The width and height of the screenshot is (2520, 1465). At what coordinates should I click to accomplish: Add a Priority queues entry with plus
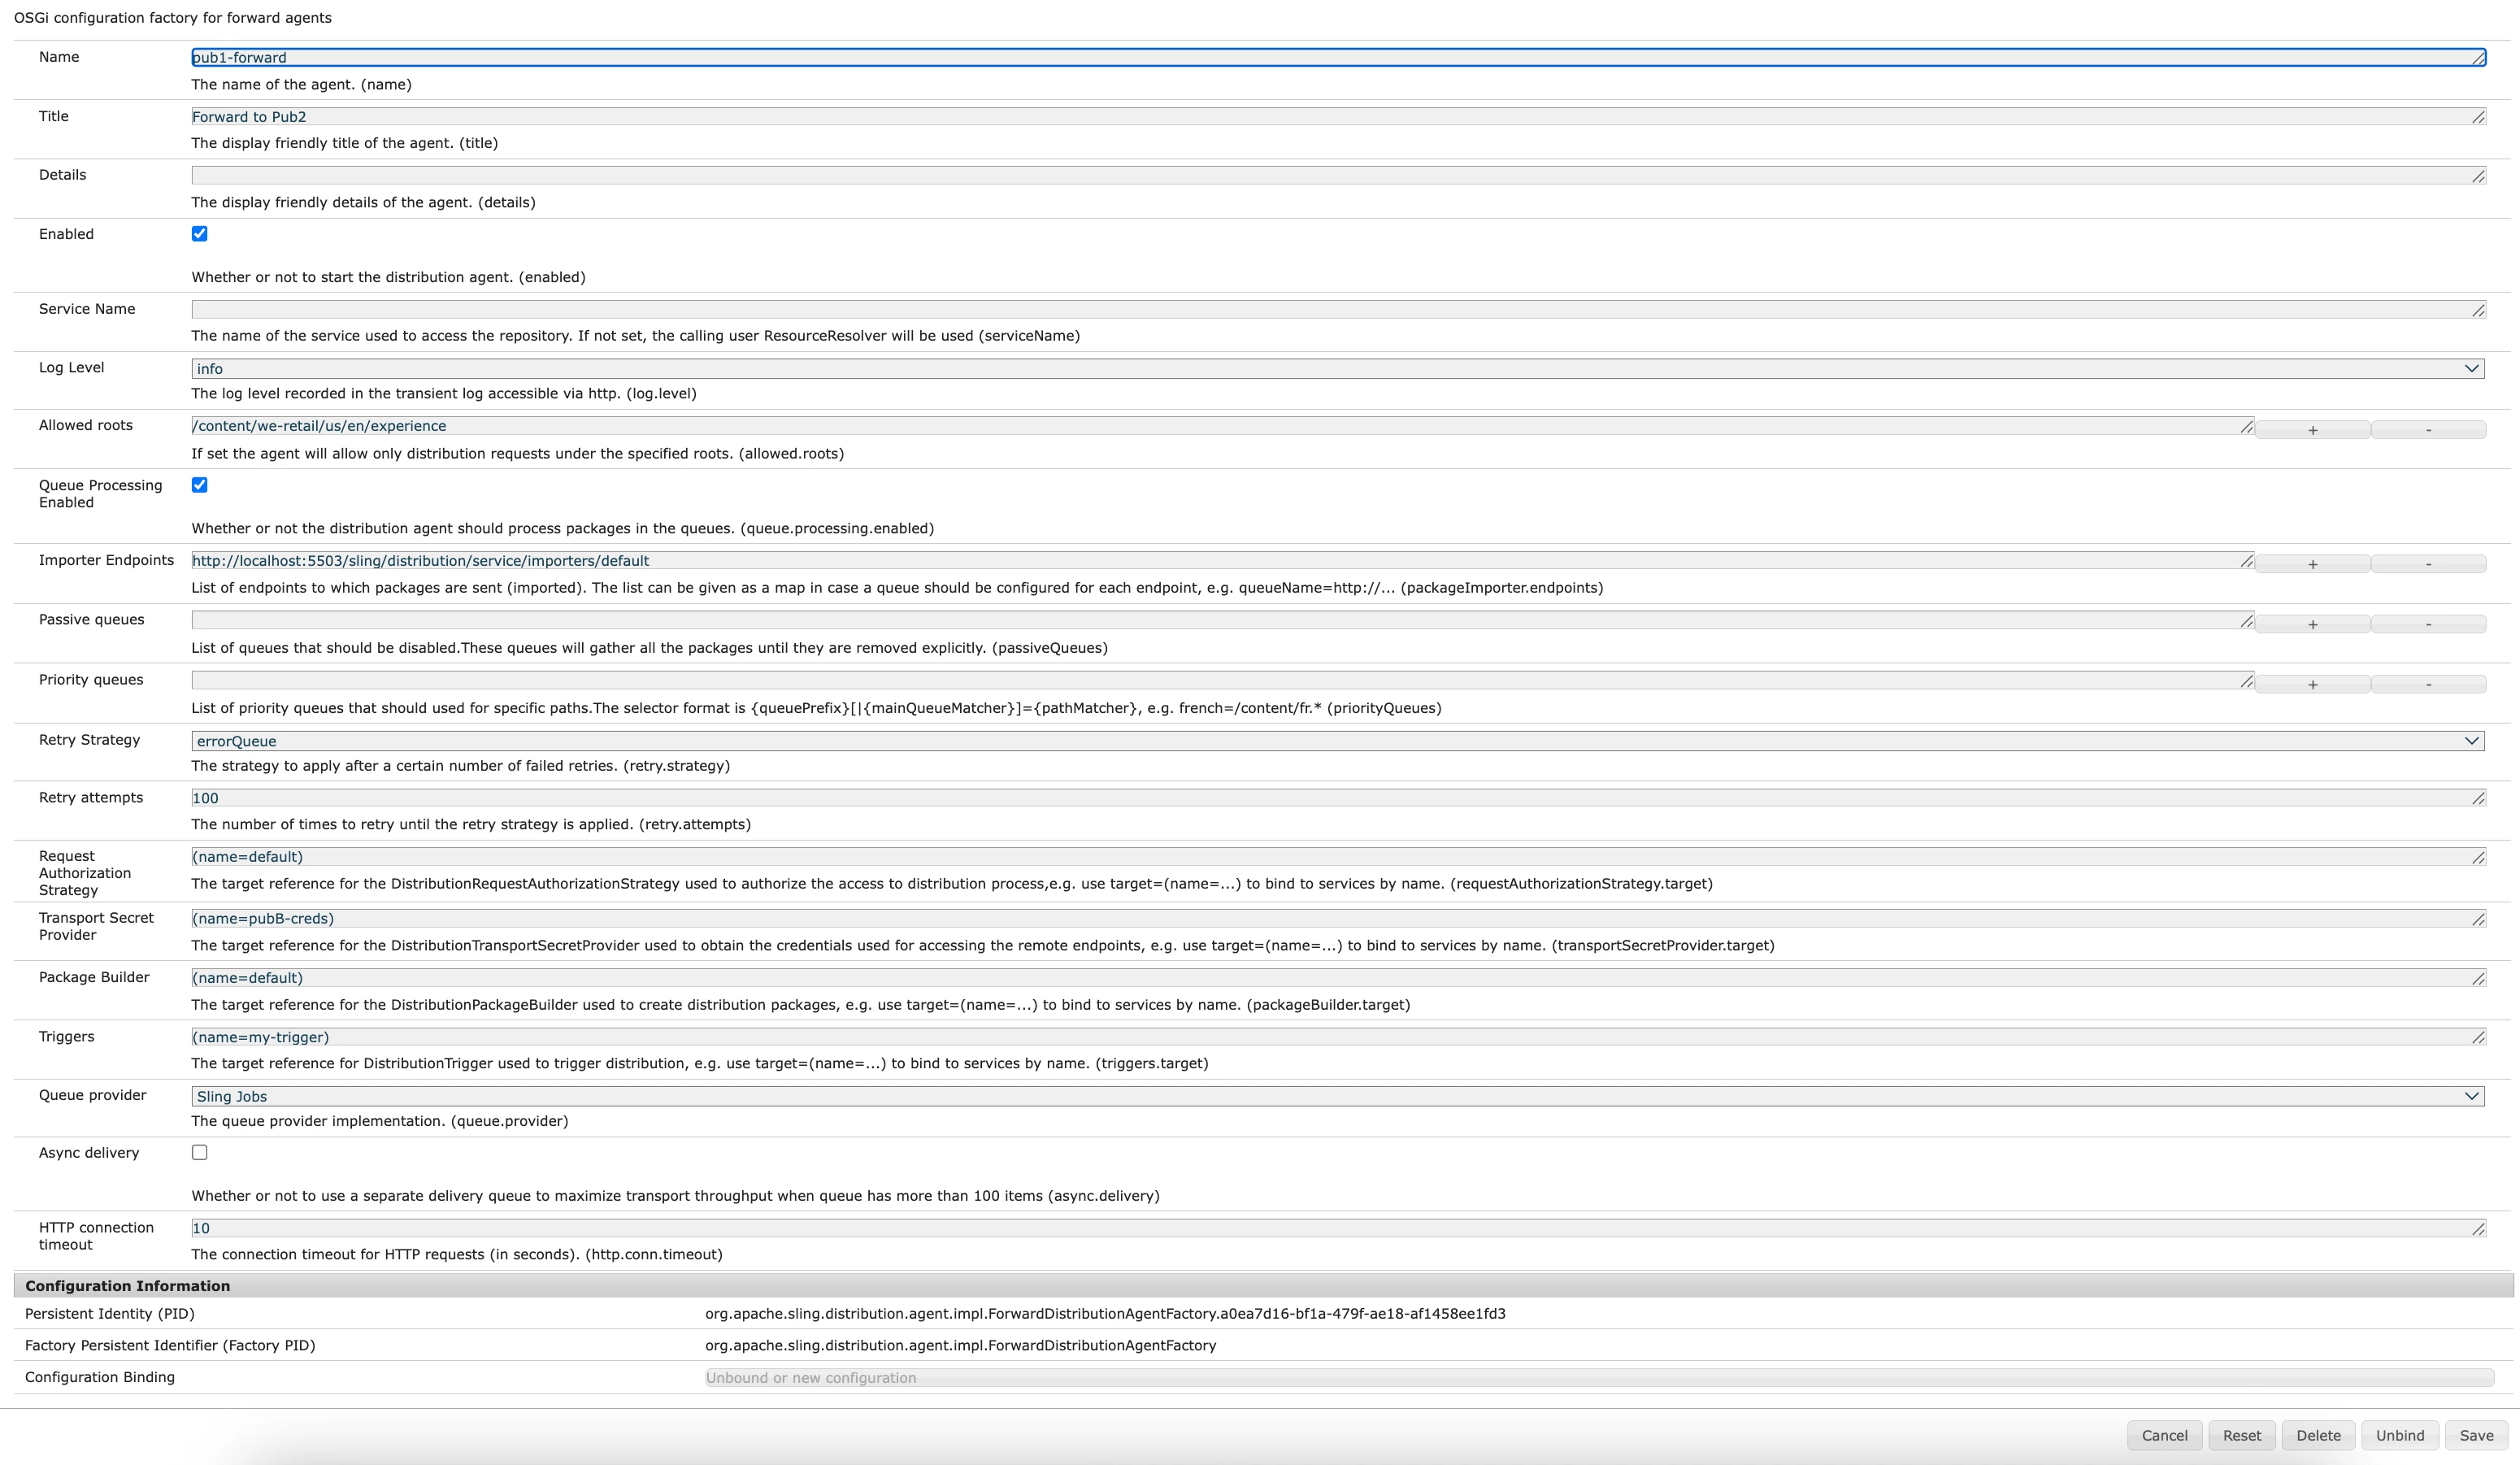tap(2312, 684)
